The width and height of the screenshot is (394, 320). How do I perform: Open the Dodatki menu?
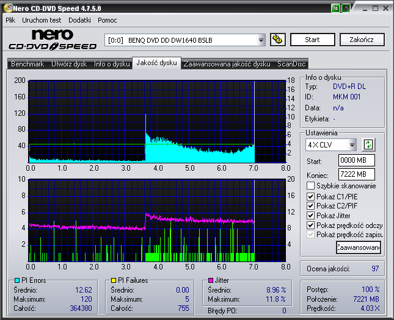pos(79,20)
